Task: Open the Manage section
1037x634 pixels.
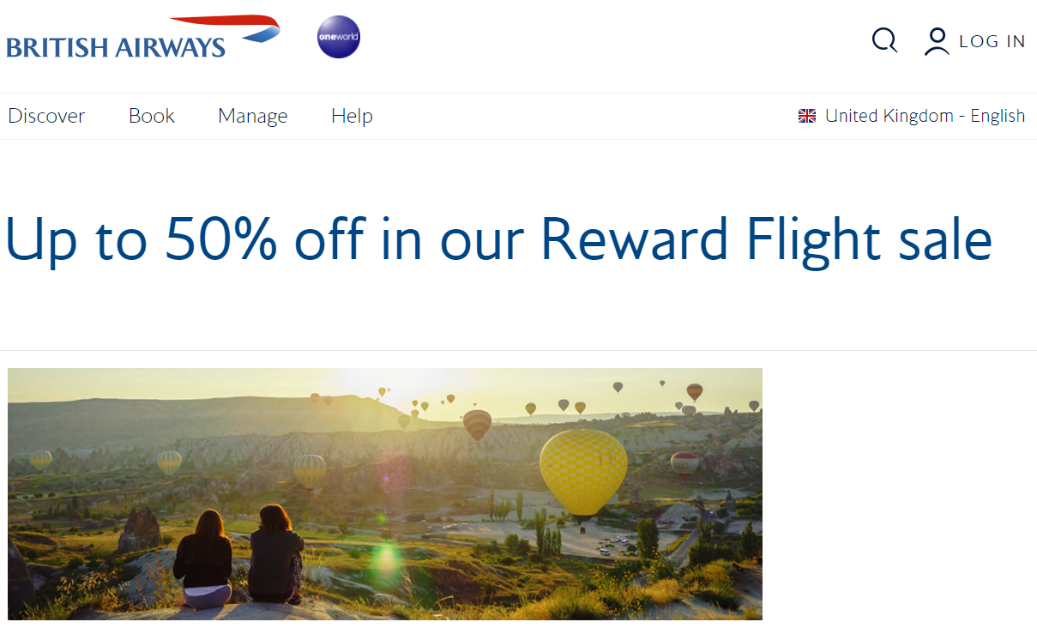Action: pyautogui.click(x=252, y=115)
